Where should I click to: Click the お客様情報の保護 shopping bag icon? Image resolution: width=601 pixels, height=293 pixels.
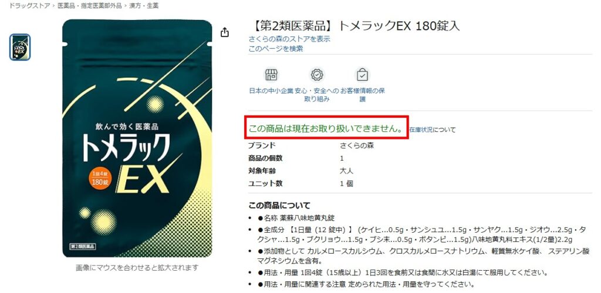[362, 75]
